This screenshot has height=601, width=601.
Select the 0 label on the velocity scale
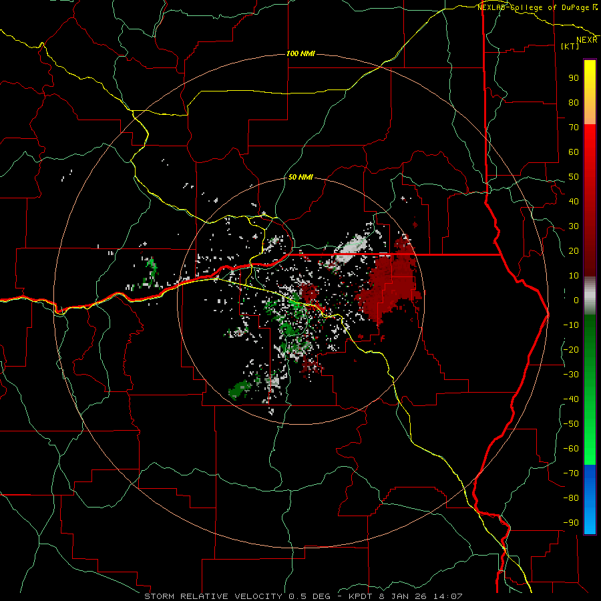coord(576,300)
